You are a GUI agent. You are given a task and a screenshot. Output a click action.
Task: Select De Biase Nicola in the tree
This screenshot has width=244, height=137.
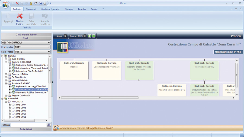pyautogui.click(x=19, y=77)
